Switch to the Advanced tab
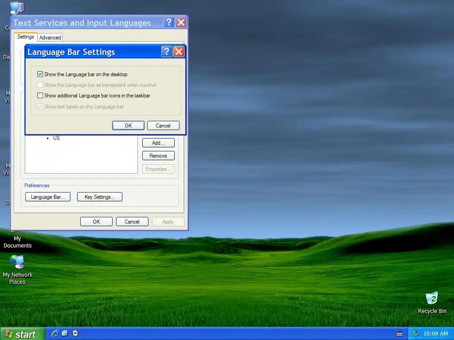The width and height of the screenshot is (454, 340). [50, 38]
